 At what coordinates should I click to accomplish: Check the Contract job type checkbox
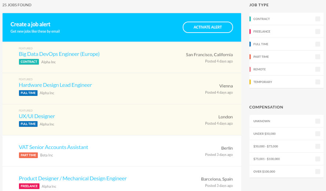(x=318, y=19)
